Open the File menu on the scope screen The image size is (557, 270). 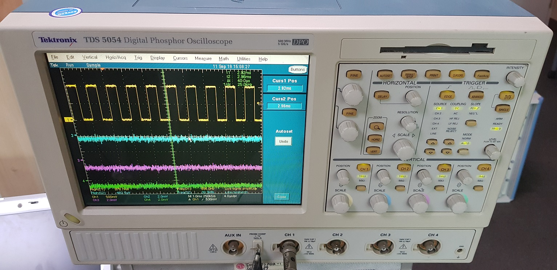click(55, 57)
